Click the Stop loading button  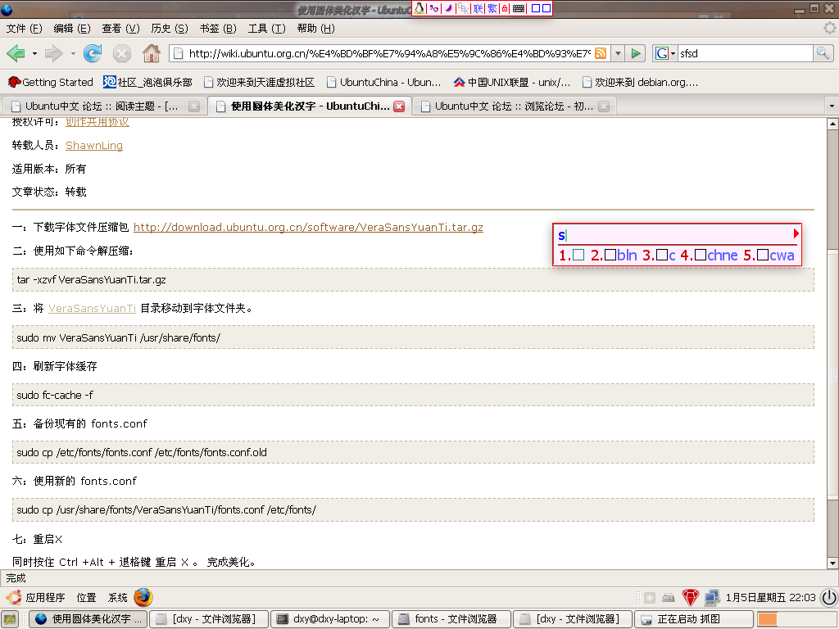pos(122,53)
